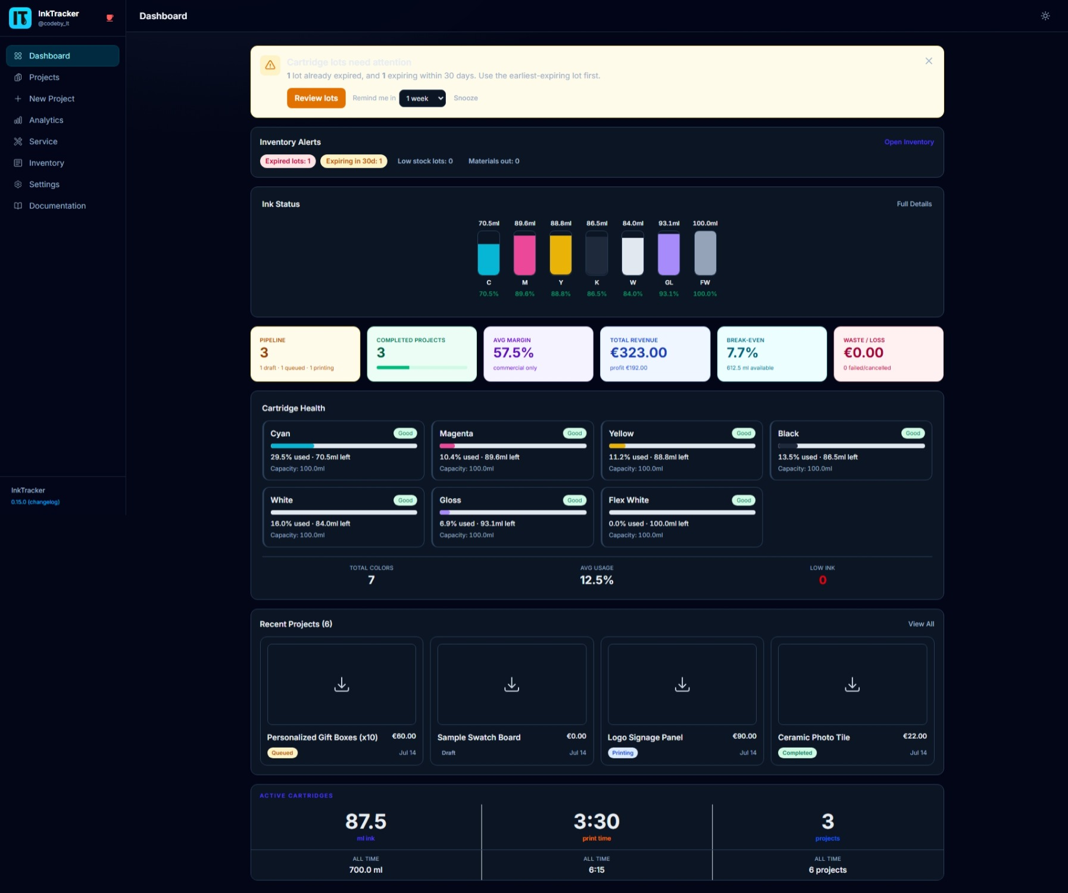
Task: Click the red coffee cup icon
Action: coord(110,18)
